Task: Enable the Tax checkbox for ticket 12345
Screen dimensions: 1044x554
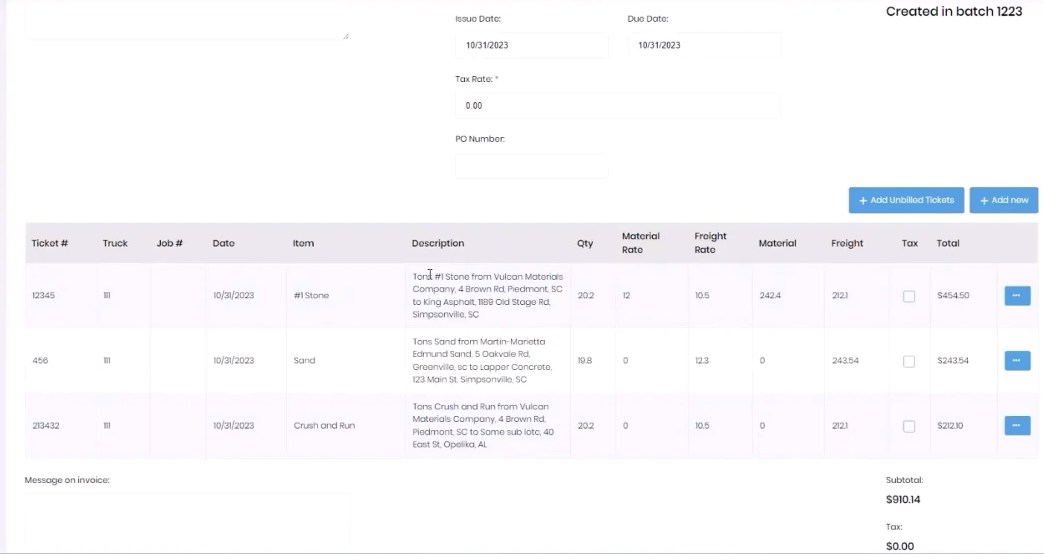Action: [x=908, y=295]
